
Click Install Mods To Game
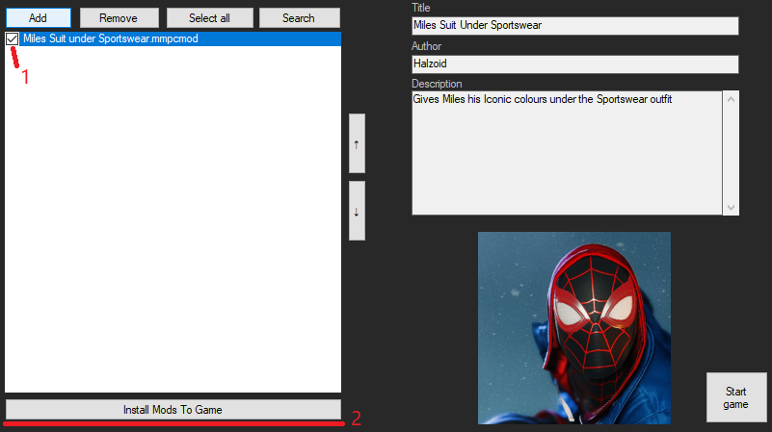(x=173, y=410)
